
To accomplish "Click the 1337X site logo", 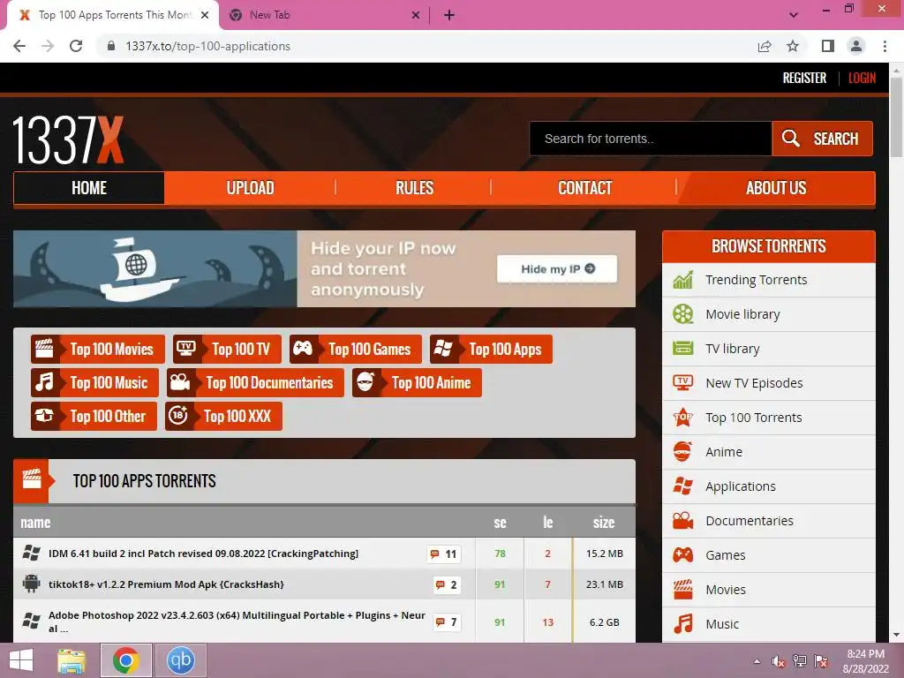I will [68, 140].
